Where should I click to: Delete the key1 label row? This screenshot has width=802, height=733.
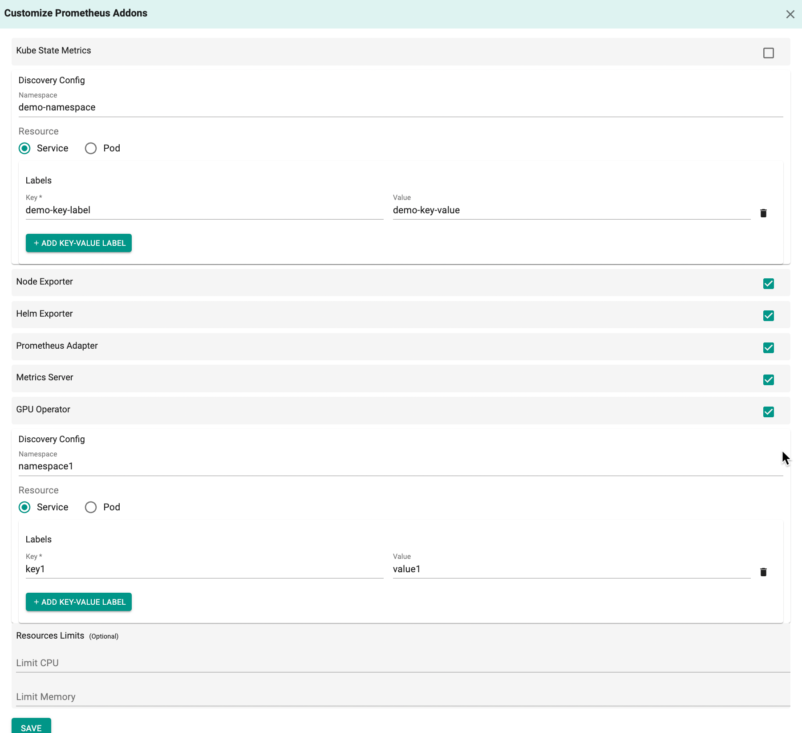coord(763,572)
